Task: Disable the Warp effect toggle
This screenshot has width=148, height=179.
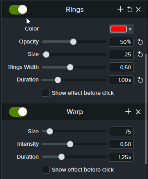Action: tap(18, 112)
